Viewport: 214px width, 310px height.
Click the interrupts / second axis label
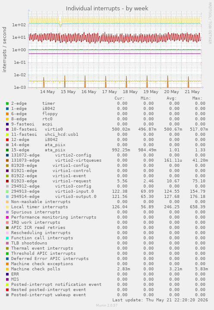4,50
